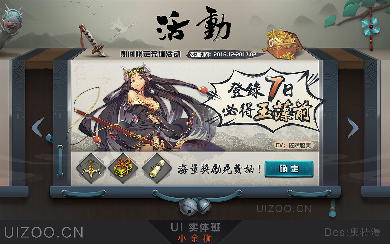Select the 期间限定充值活动 label

click(151, 54)
